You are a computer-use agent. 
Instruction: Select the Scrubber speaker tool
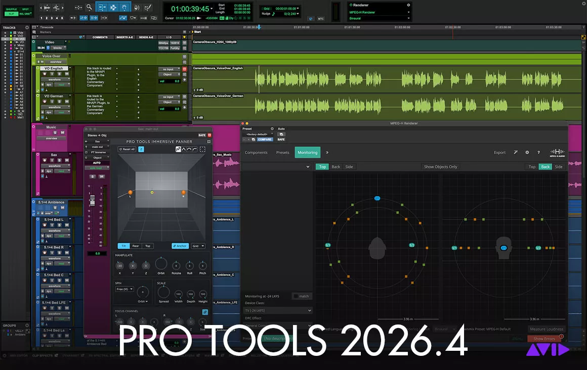(x=137, y=7)
